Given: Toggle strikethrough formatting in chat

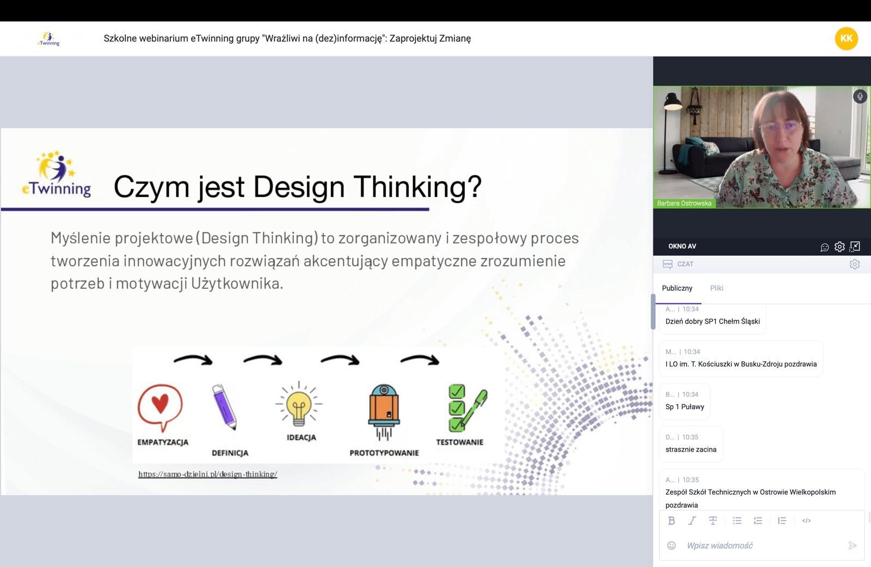Looking at the screenshot, I should coord(713,521).
